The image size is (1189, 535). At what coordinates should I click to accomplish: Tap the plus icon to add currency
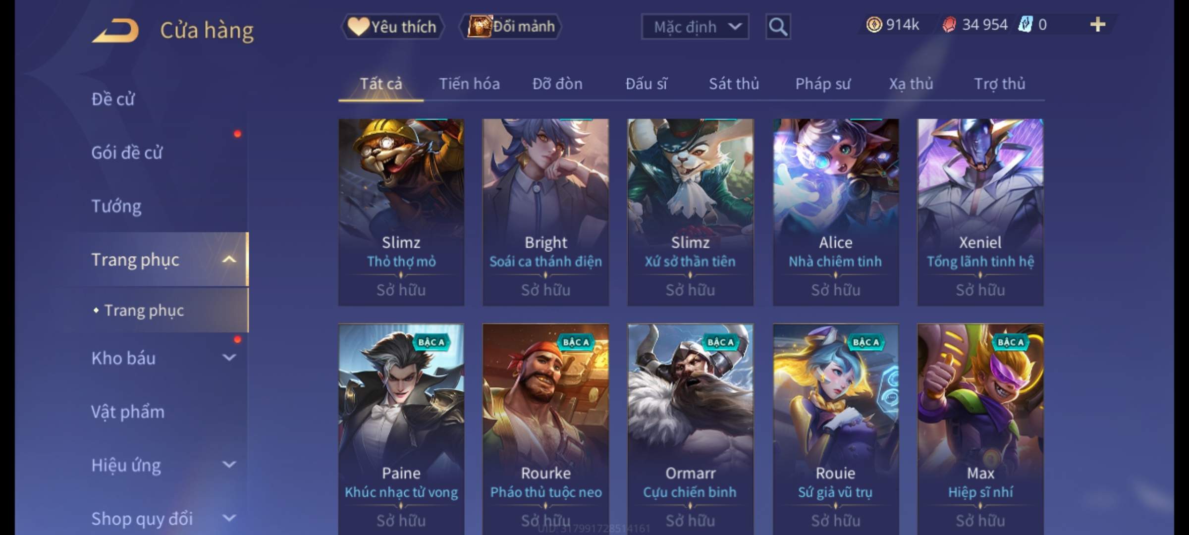click(x=1098, y=25)
